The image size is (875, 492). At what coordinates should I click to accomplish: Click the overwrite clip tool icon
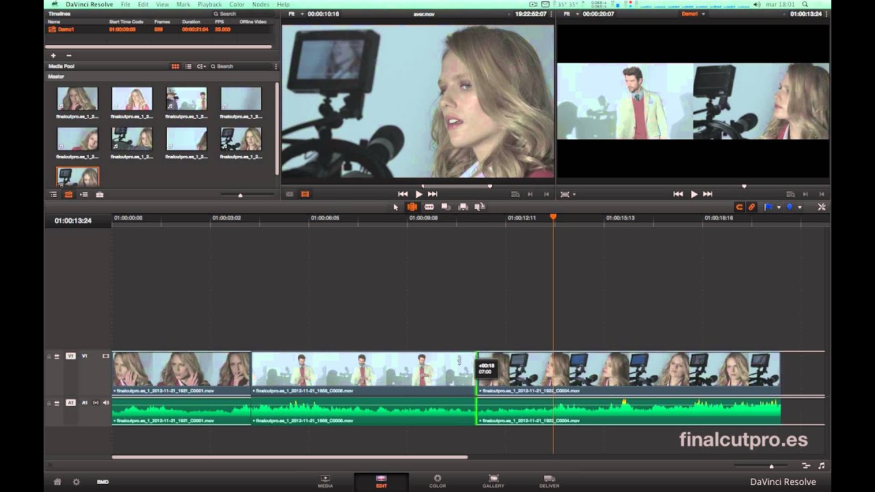tap(463, 207)
